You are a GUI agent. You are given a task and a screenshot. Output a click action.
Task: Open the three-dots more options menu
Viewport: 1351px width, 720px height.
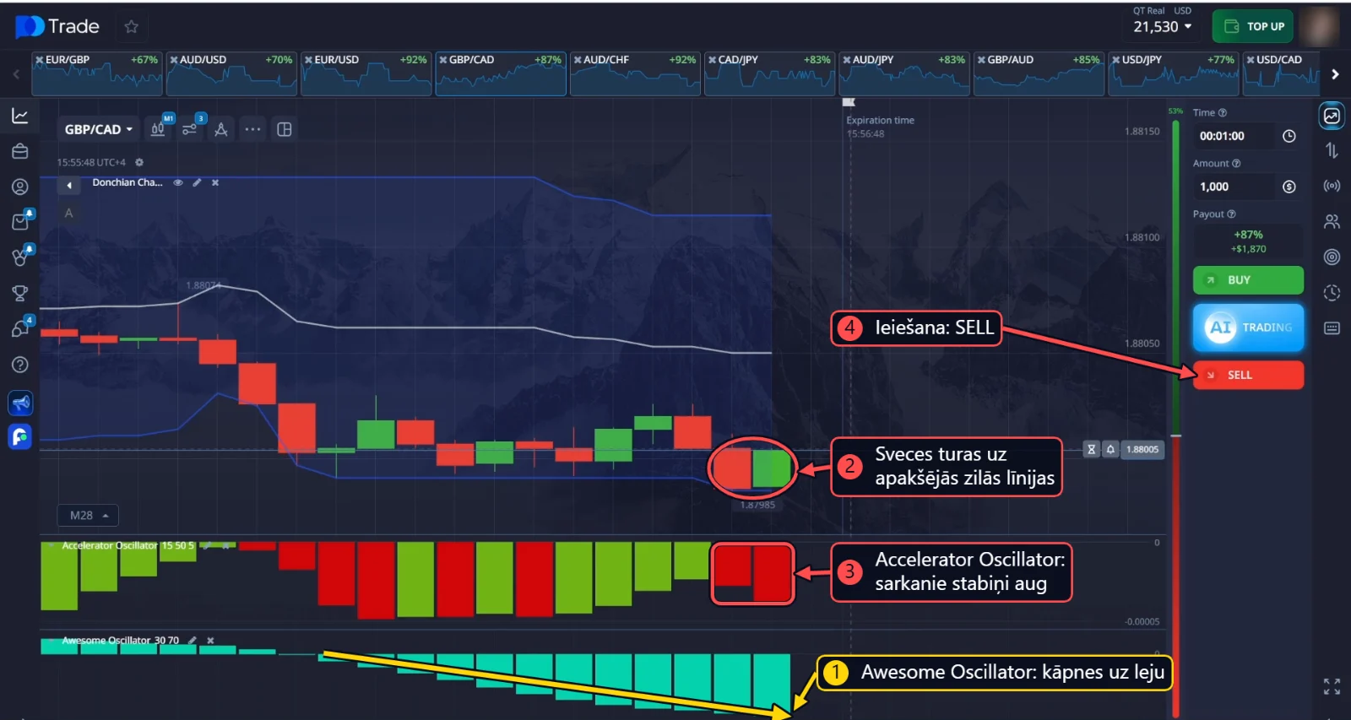[x=252, y=129]
